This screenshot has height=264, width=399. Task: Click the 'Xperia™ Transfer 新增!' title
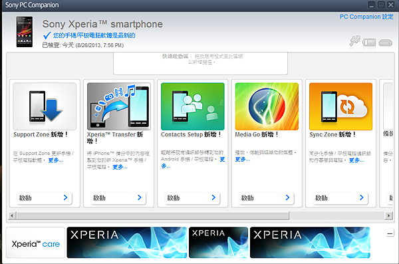pyautogui.click(x=115, y=138)
